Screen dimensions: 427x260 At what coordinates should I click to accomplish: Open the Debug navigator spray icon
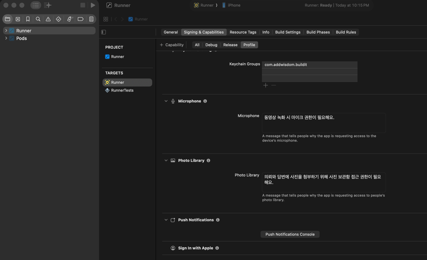click(x=70, y=19)
